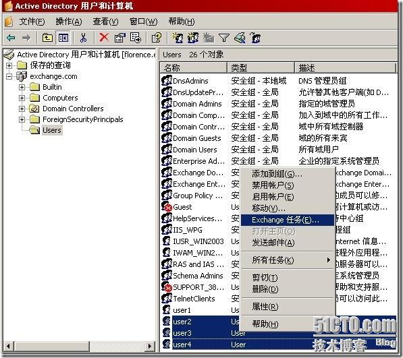403x358 pixels.
Task: Click the Find objects toolbar icon
Action: tap(240, 38)
